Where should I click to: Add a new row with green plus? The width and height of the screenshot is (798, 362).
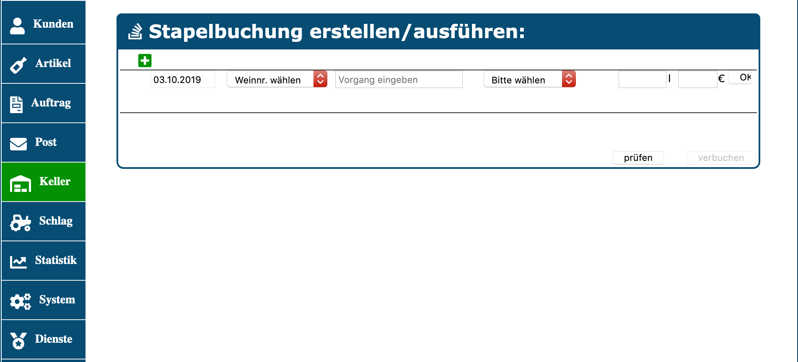coord(145,61)
